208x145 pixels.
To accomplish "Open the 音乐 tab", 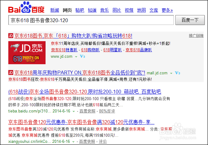I will 105,10.
